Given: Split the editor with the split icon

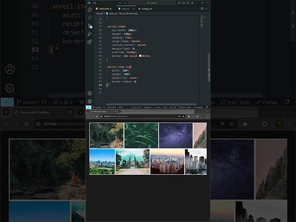Looking at the screenshot, I should pyautogui.click(x=202, y=9).
